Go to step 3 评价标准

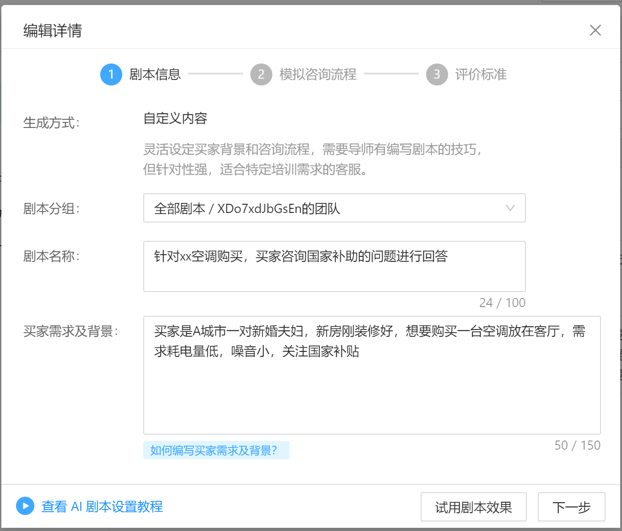[466, 74]
